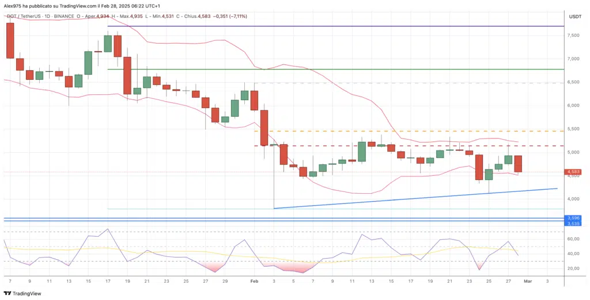This screenshot has height=300, width=590.
Task: Click the large red candle on February 3
Action: coord(264,127)
